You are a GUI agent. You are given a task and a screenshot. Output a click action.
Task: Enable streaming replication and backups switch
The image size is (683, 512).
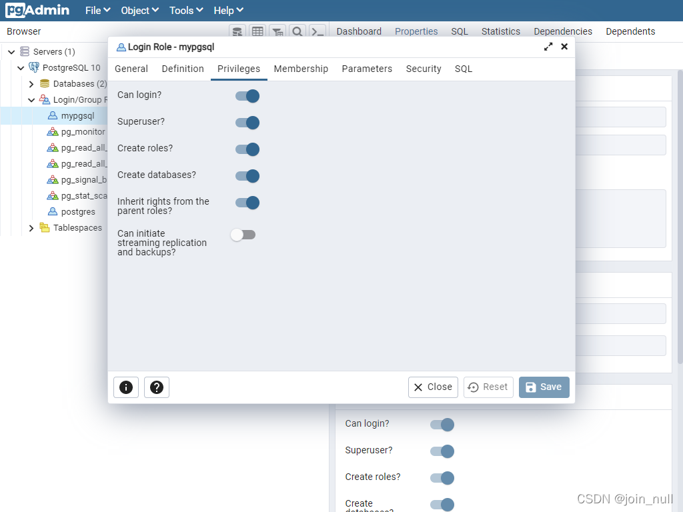coord(243,235)
